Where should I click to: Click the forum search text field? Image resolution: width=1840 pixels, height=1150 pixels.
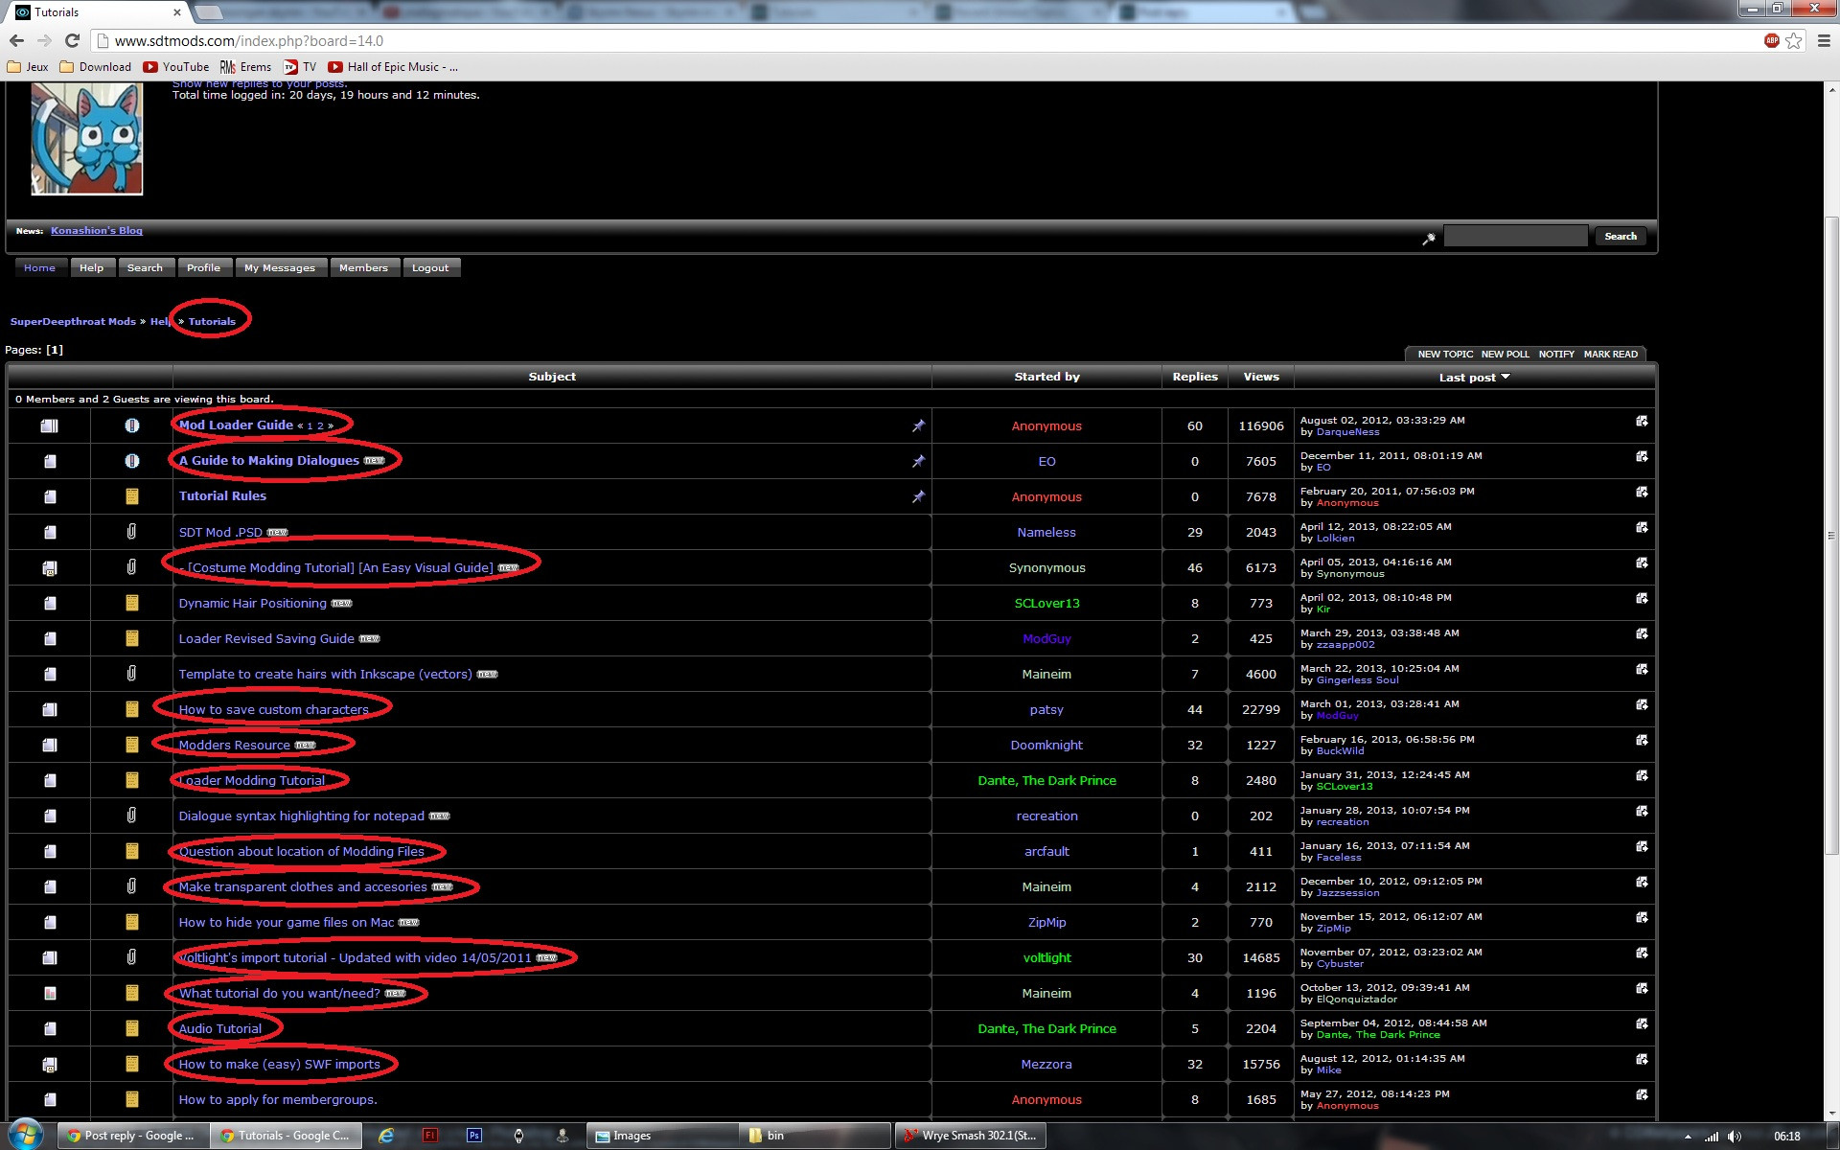click(x=1515, y=237)
